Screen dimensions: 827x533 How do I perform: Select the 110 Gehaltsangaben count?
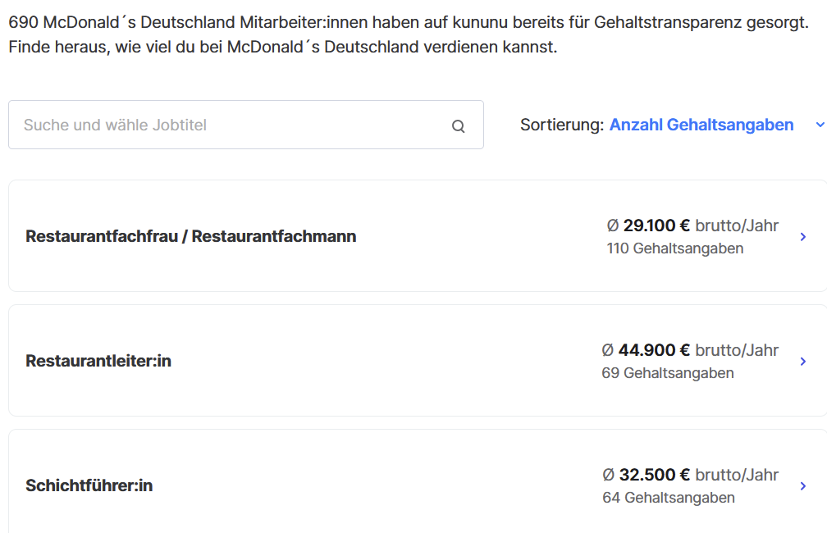675,248
